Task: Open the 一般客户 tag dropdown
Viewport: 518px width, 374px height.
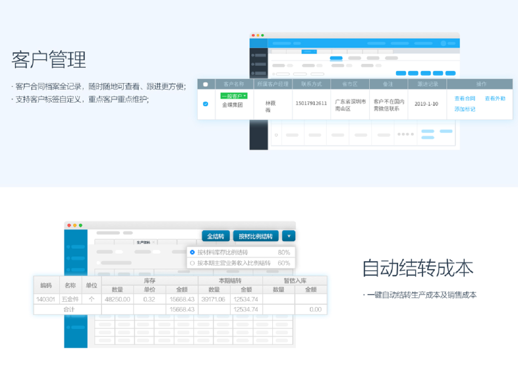Action: tap(234, 96)
